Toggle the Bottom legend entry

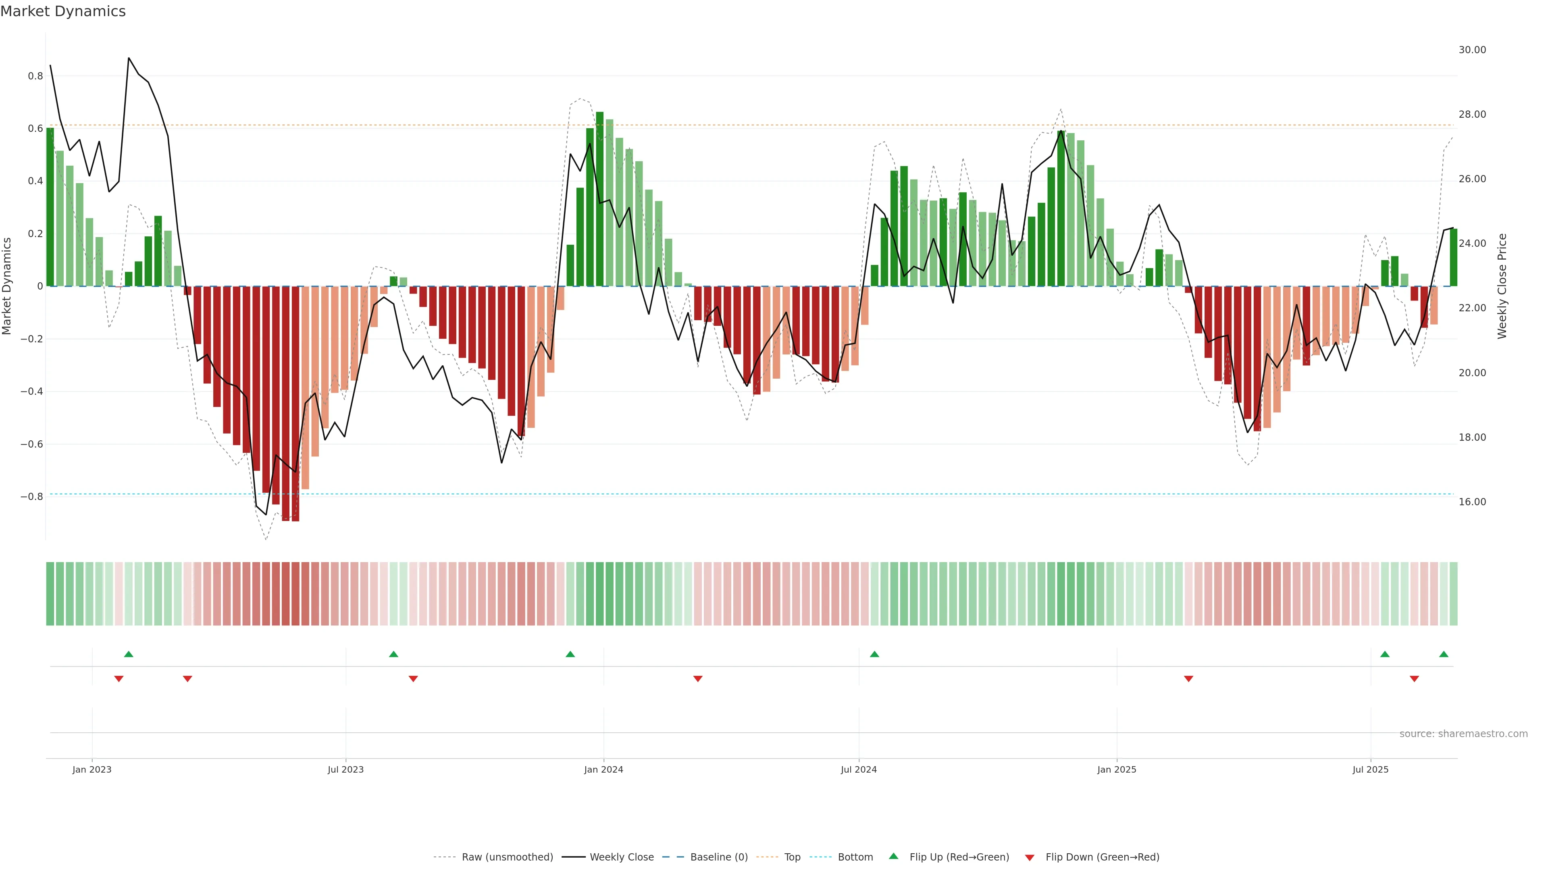click(855, 857)
